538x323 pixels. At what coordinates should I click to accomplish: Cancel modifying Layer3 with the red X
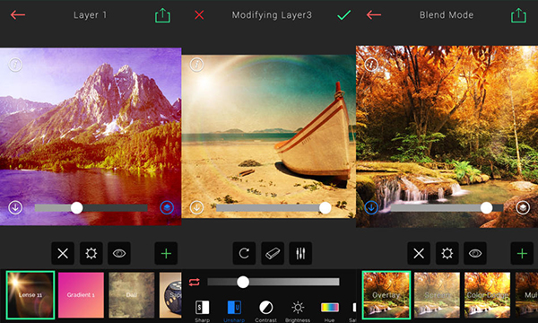tap(199, 15)
